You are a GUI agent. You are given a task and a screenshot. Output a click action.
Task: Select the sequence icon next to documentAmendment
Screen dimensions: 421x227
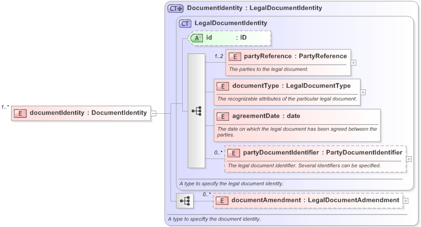click(x=185, y=201)
